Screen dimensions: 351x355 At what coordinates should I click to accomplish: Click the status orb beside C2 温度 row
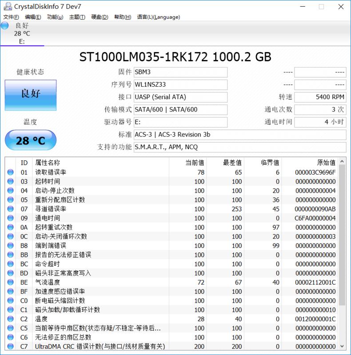(x=11, y=319)
